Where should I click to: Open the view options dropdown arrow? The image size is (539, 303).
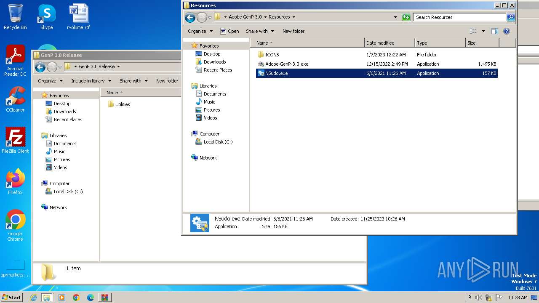[x=483, y=31]
